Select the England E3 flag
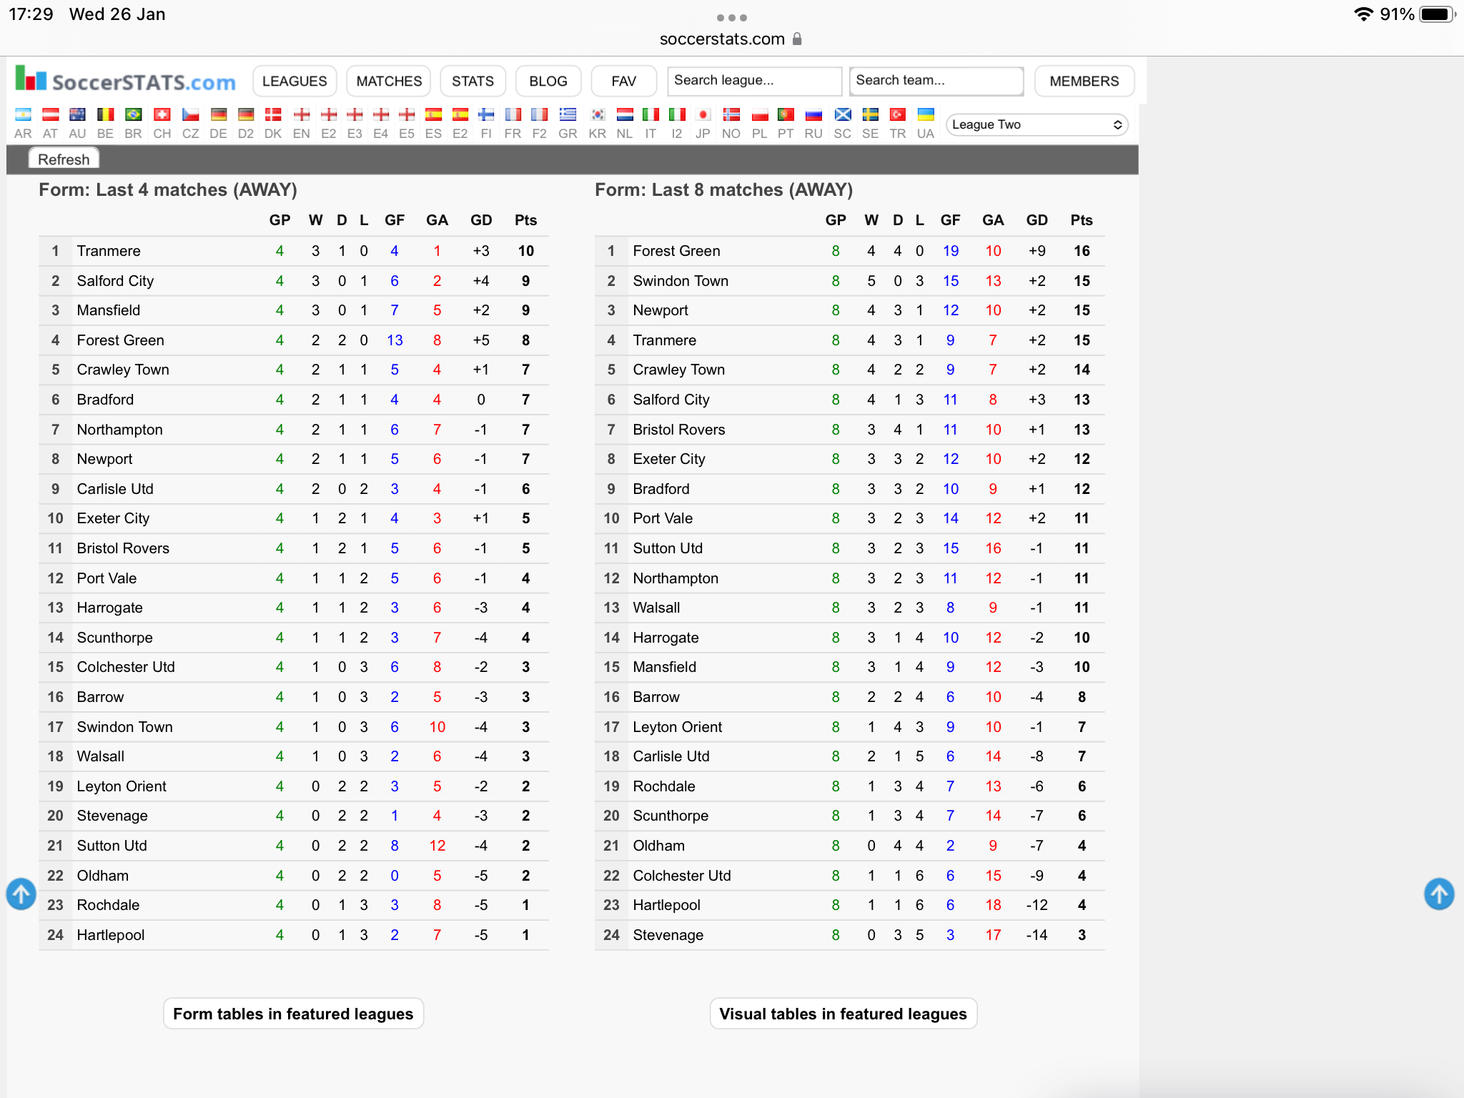This screenshot has width=1464, height=1098. coord(355,114)
